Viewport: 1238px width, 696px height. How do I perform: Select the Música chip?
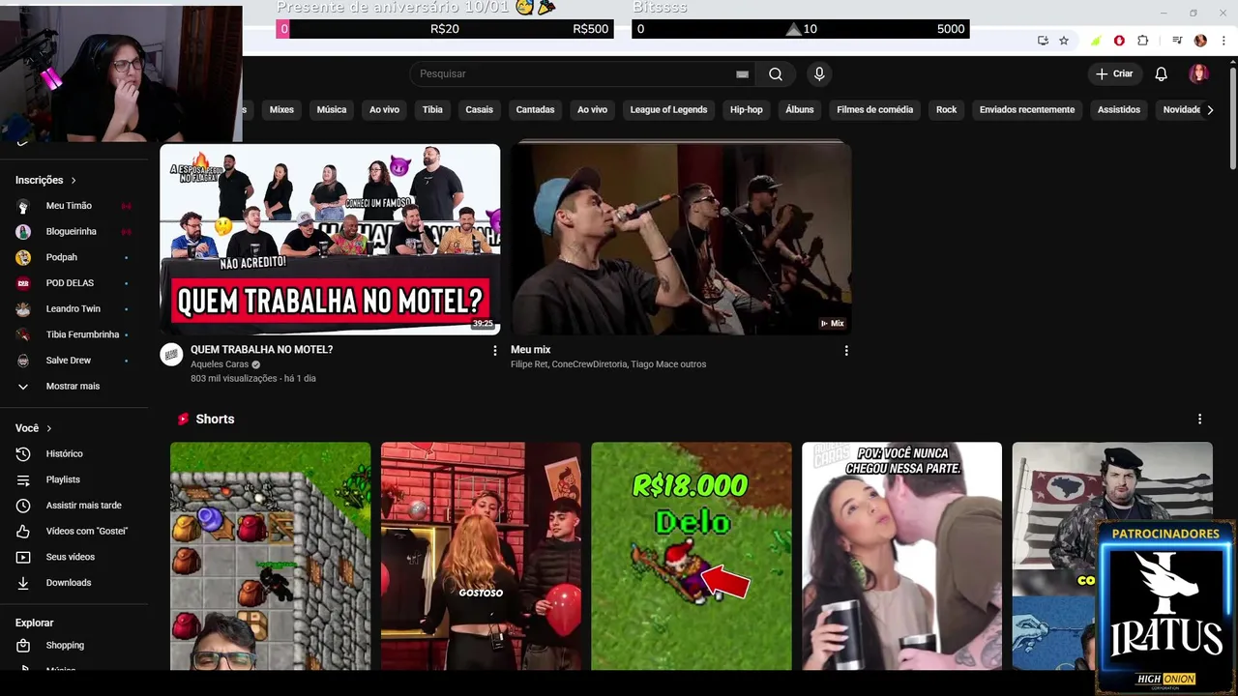pyautogui.click(x=332, y=110)
